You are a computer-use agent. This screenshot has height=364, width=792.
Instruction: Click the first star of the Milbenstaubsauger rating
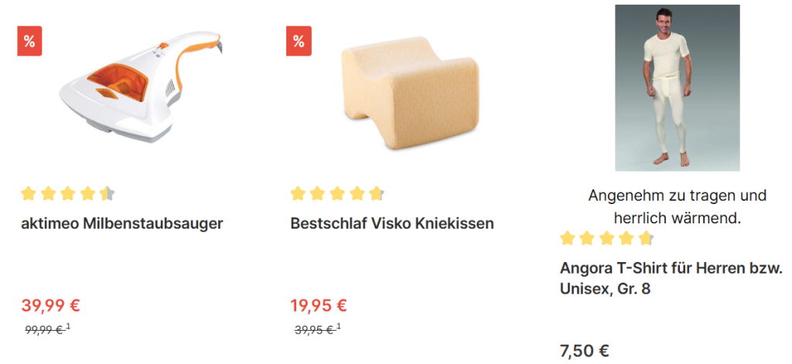(29, 193)
